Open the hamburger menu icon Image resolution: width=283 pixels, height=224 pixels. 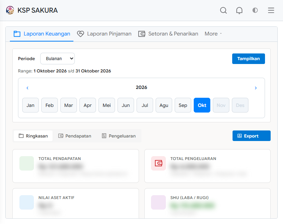(271, 10)
